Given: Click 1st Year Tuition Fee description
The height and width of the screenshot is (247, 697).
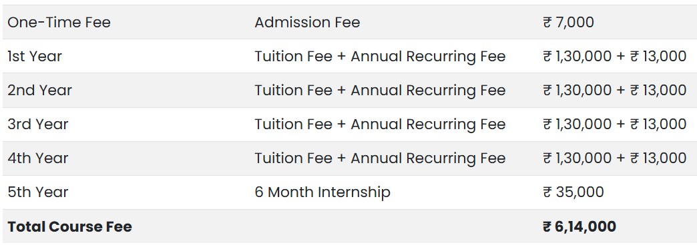Looking at the screenshot, I should coord(380,57).
